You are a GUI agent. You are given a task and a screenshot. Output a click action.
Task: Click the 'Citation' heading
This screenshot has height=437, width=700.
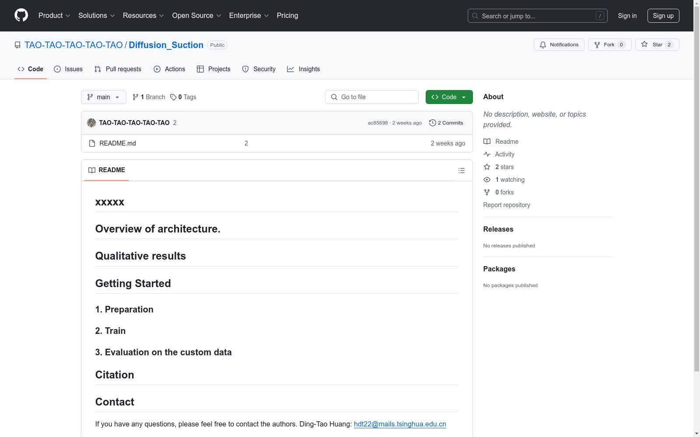[x=115, y=375]
